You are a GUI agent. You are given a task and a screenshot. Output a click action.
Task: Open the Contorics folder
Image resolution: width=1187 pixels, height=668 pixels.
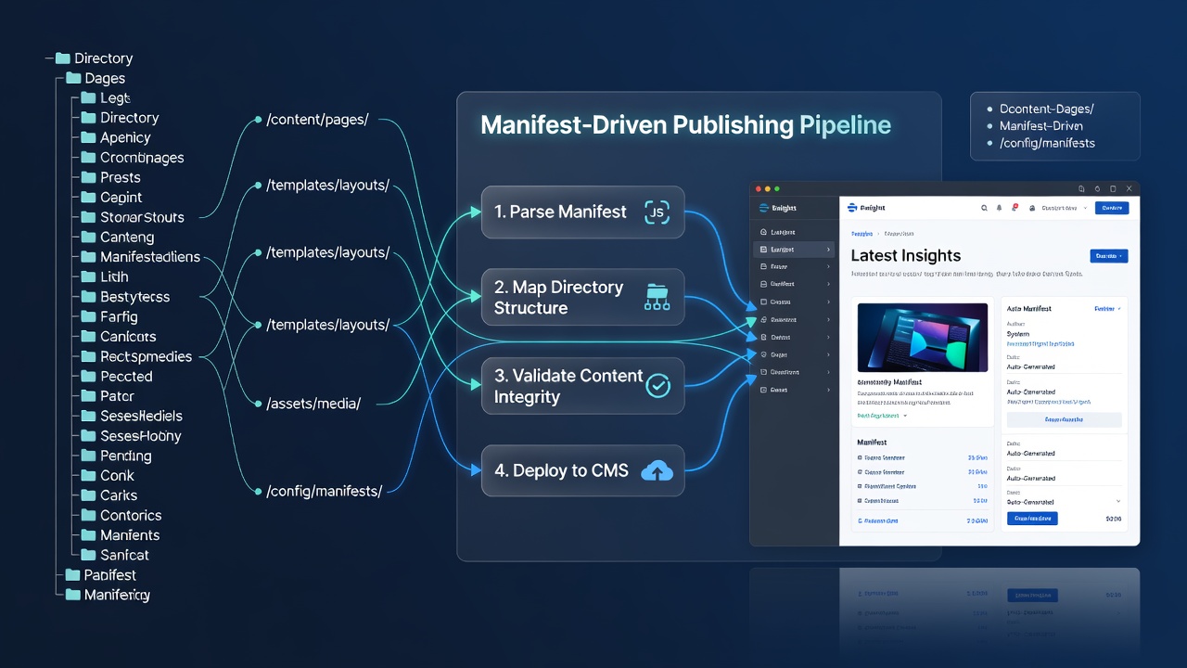[121, 515]
